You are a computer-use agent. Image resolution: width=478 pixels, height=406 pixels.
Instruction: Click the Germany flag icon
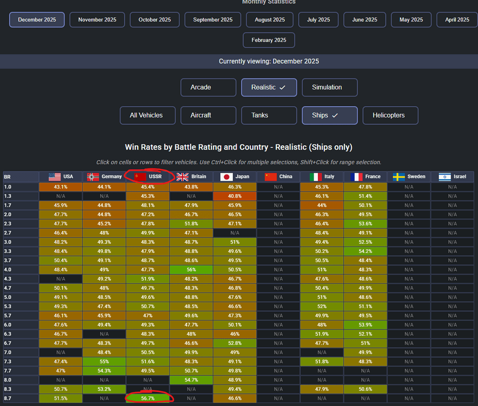93,176
